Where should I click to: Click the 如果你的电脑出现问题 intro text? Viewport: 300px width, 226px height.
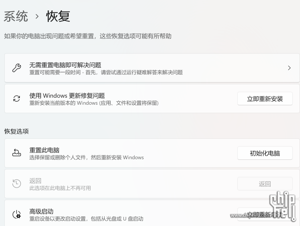88,36
